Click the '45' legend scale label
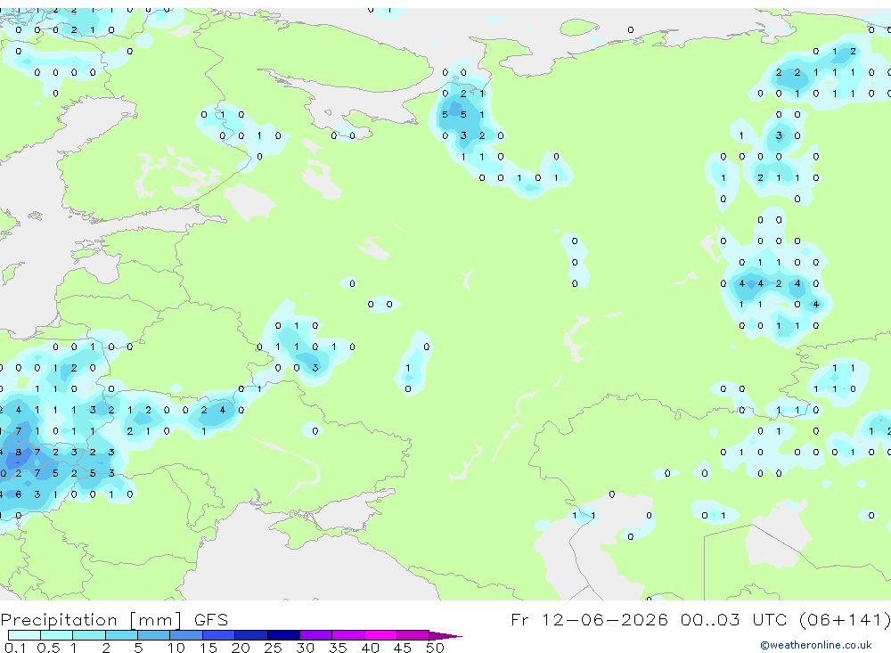Screen dimensions: 891x653 (403, 648)
